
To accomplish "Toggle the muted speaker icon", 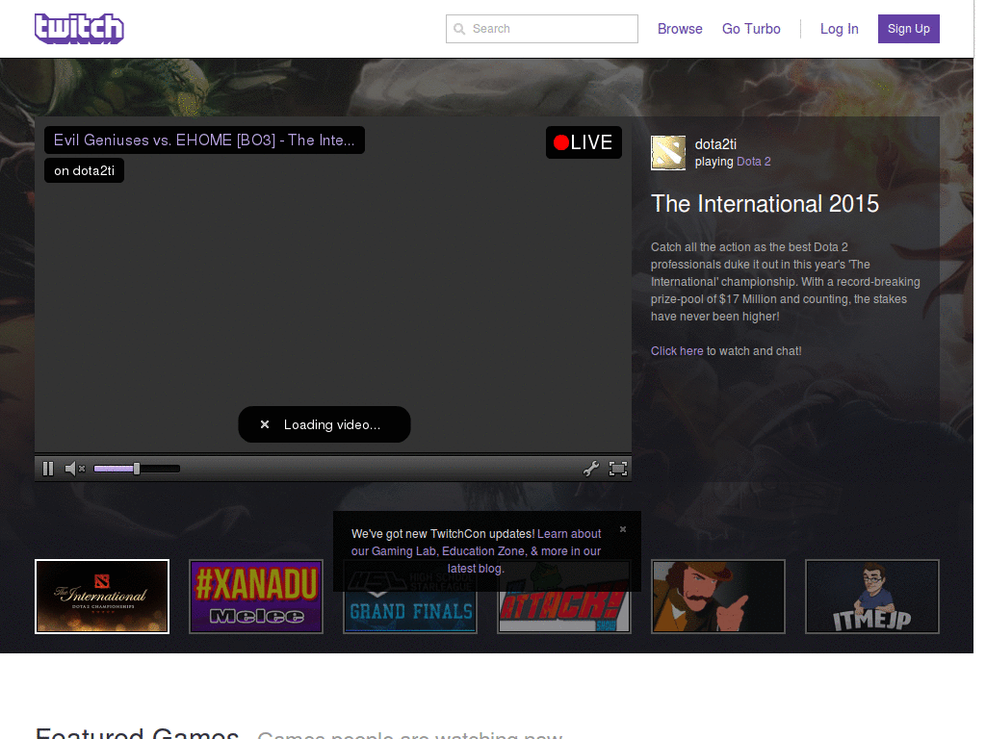I will click(75, 469).
